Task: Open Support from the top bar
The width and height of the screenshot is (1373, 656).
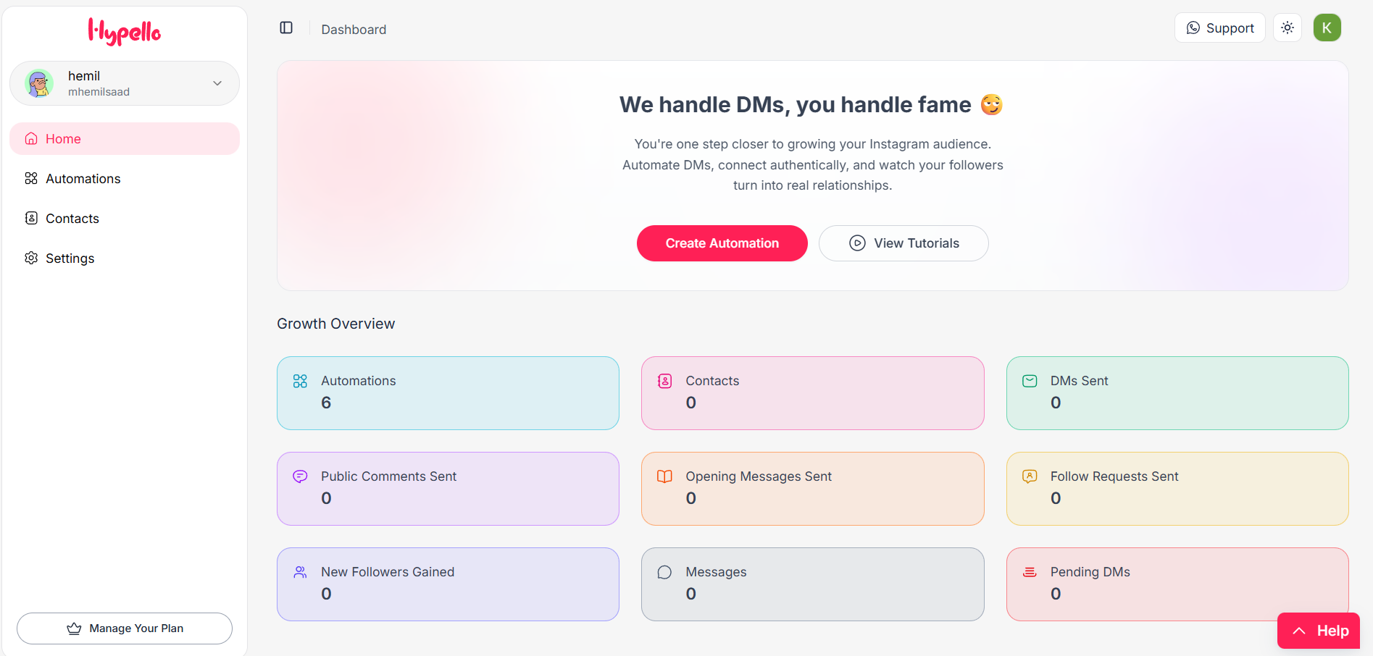Action: pyautogui.click(x=1219, y=28)
